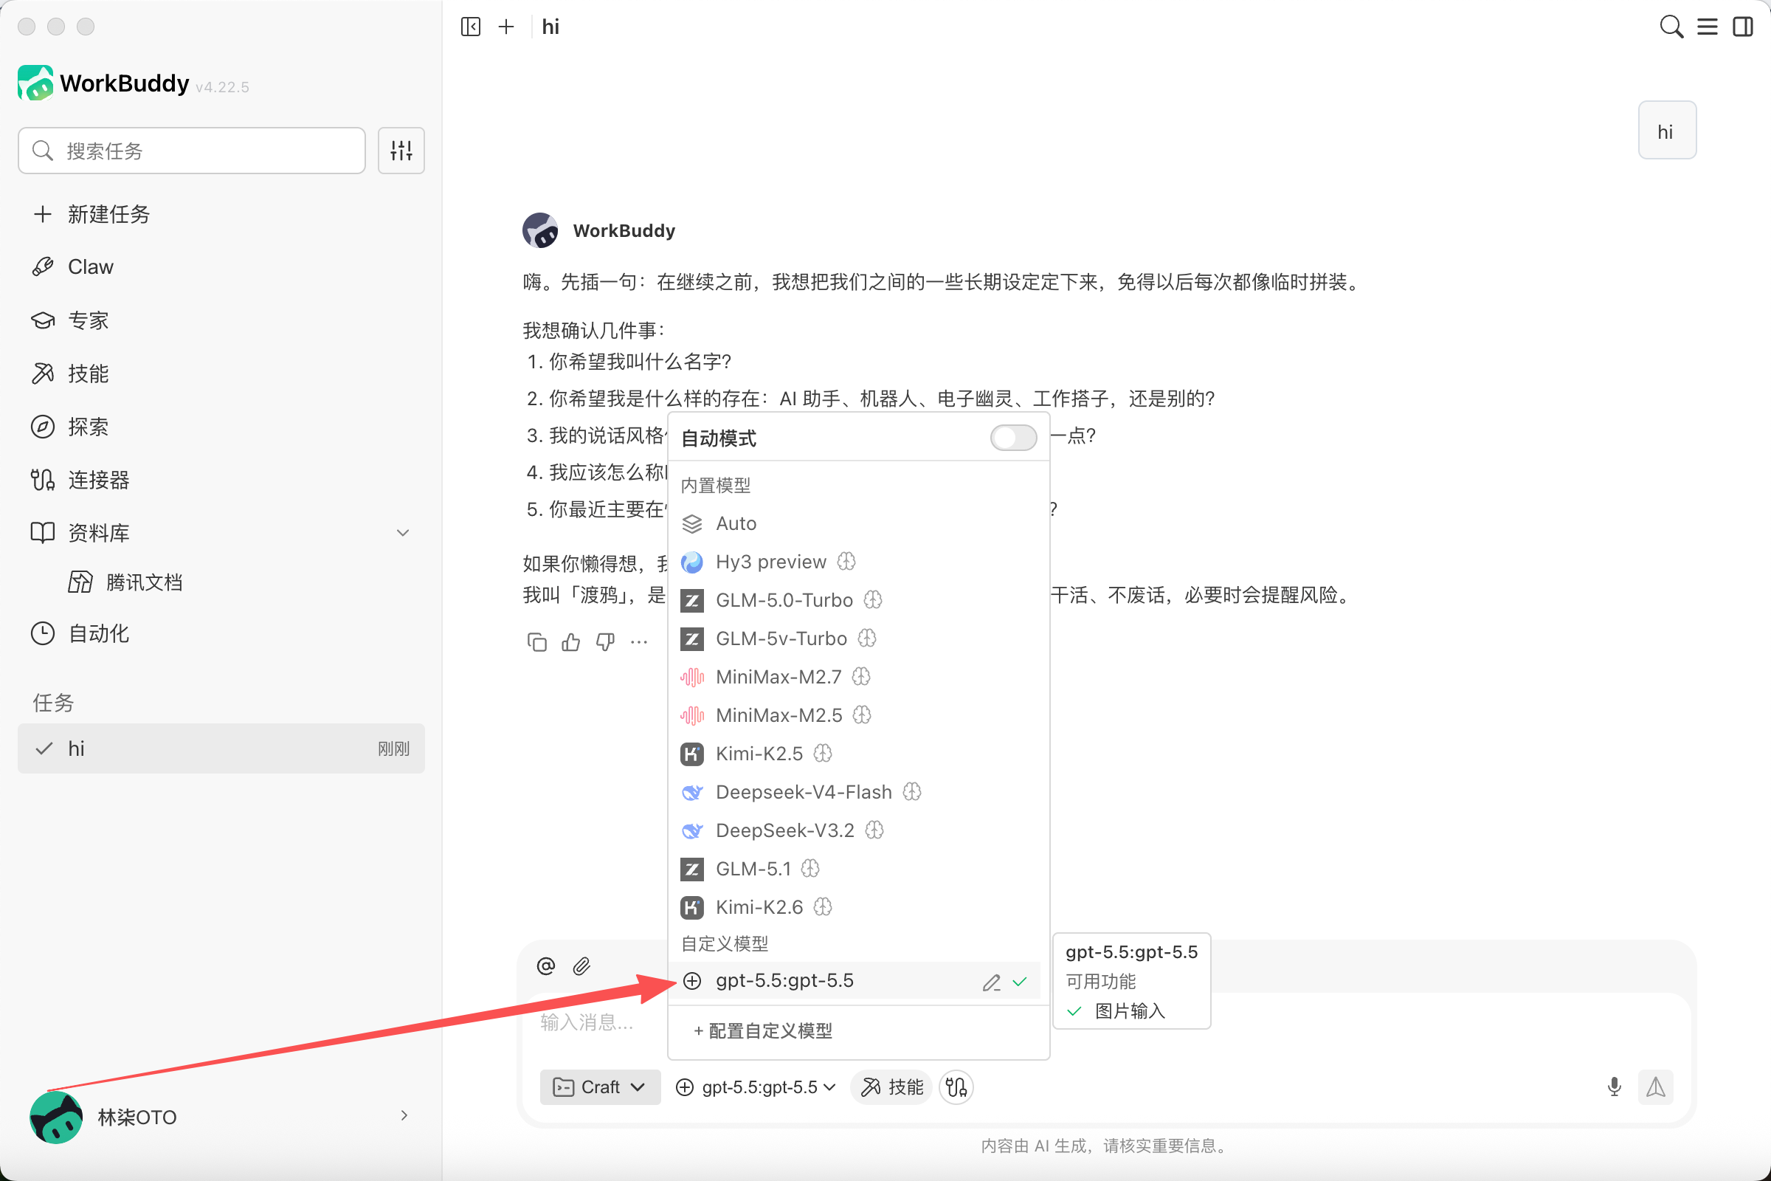Select the Auto built-in model
1771x1181 pixels.
[857, 523]
